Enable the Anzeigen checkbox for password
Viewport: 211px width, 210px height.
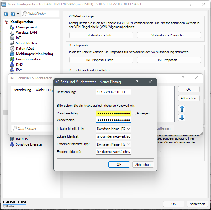pyautogui.click(x=134, y=113)
